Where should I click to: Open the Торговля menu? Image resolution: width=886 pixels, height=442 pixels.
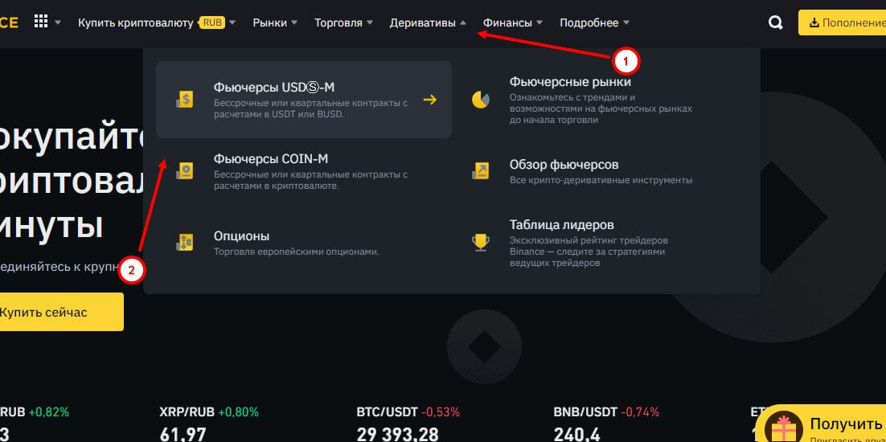pyautogui.click(x=343, y=23)
